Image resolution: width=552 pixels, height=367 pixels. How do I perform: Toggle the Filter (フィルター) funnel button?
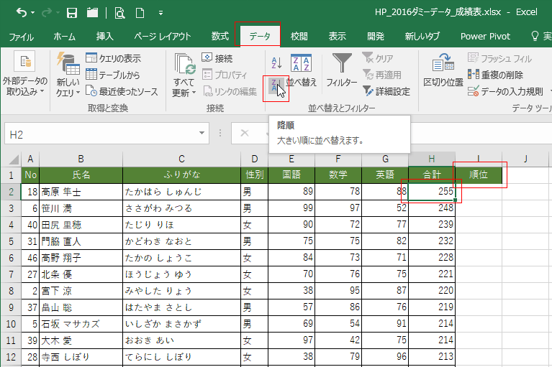(x=341, y=70)
